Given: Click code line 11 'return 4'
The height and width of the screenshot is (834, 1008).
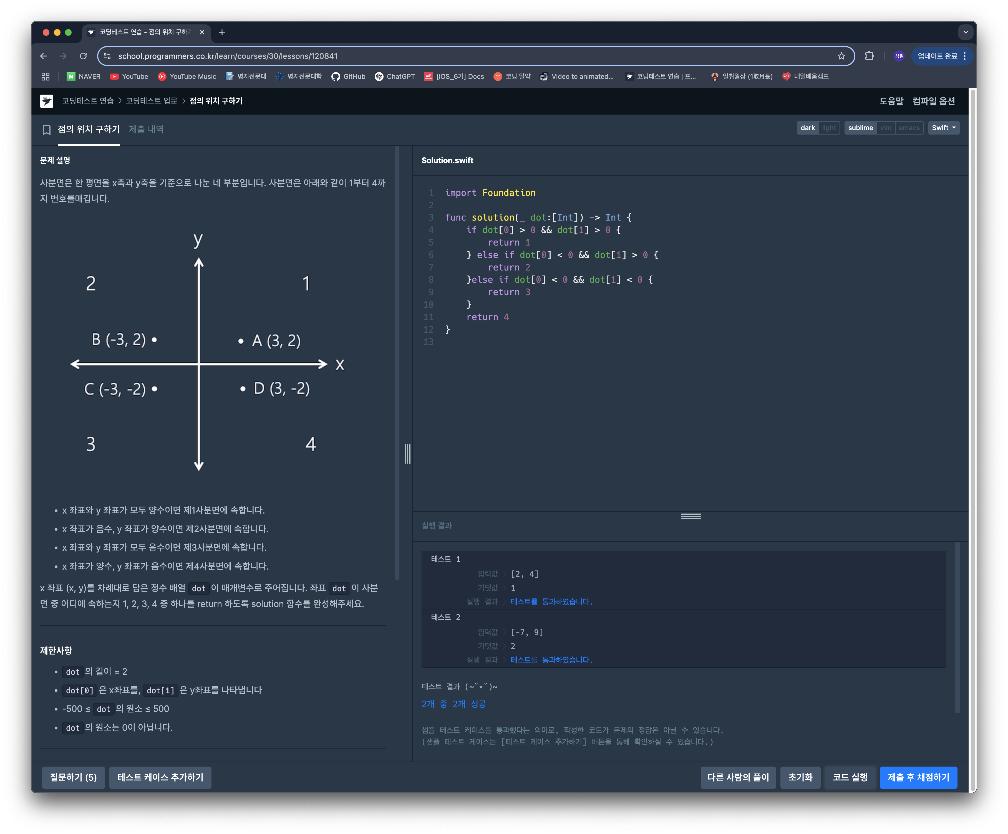Looking at the screenshot, I should pyautogui.click(x=487, y=317).
